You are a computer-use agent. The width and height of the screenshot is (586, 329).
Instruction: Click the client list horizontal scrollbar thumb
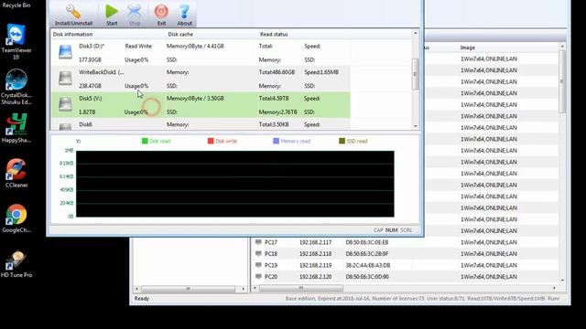coord(301,288)
